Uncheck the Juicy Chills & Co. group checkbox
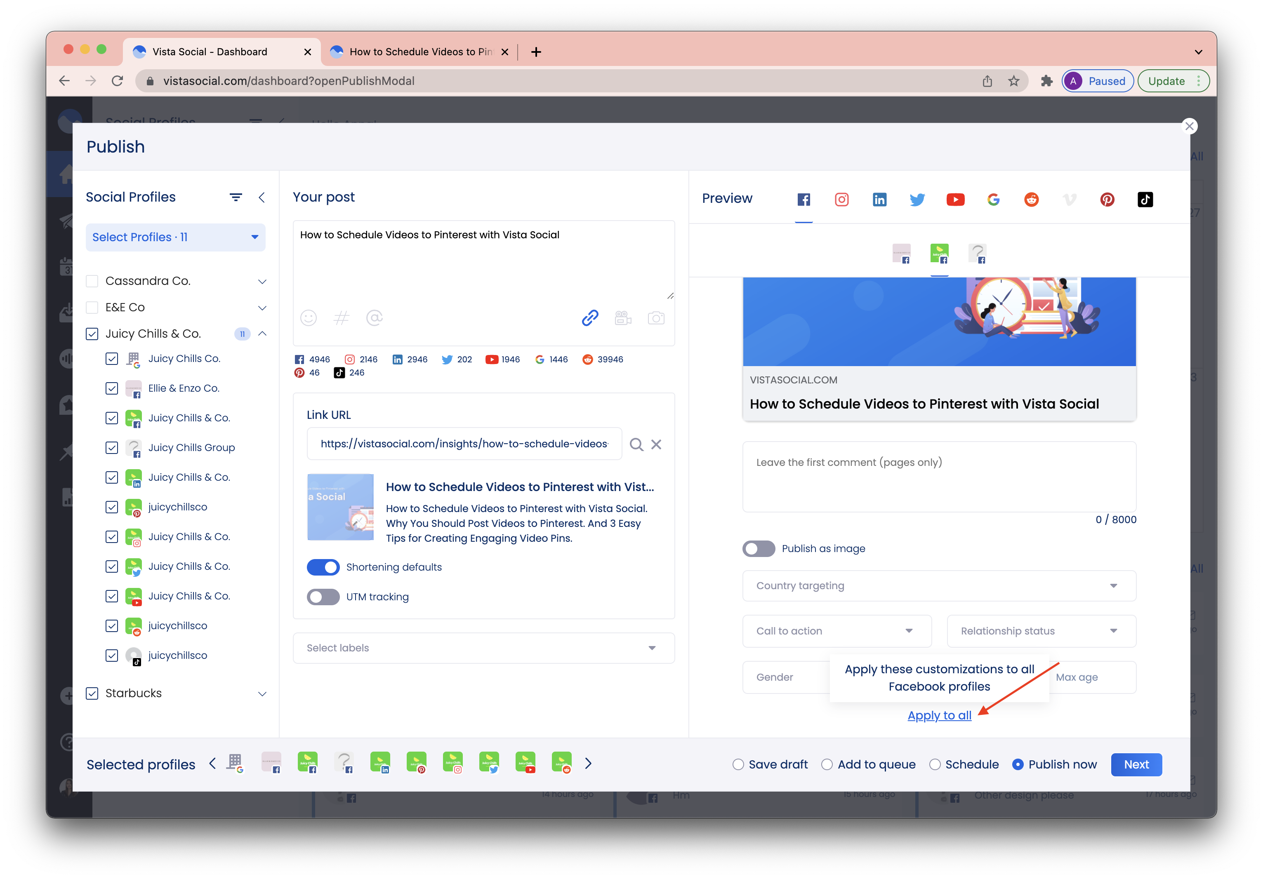1263x879 pixels. (x=92, y=334)
